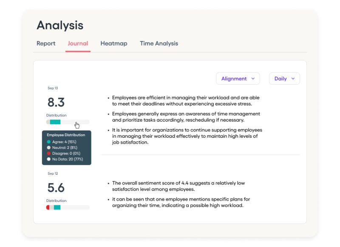Switch to the Report tab
The image size is (340, 247).
pyautogui.click(x=46, y=43)
